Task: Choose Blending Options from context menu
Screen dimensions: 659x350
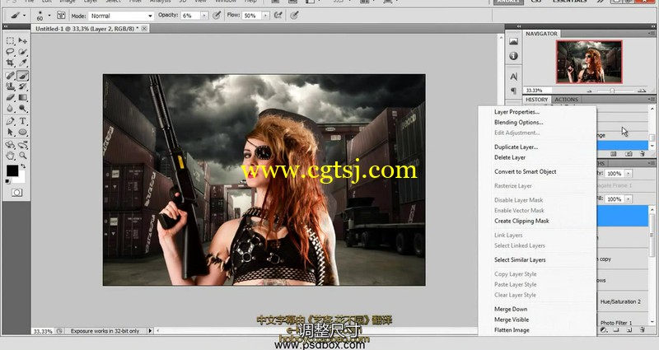Action: coord(519,122)
